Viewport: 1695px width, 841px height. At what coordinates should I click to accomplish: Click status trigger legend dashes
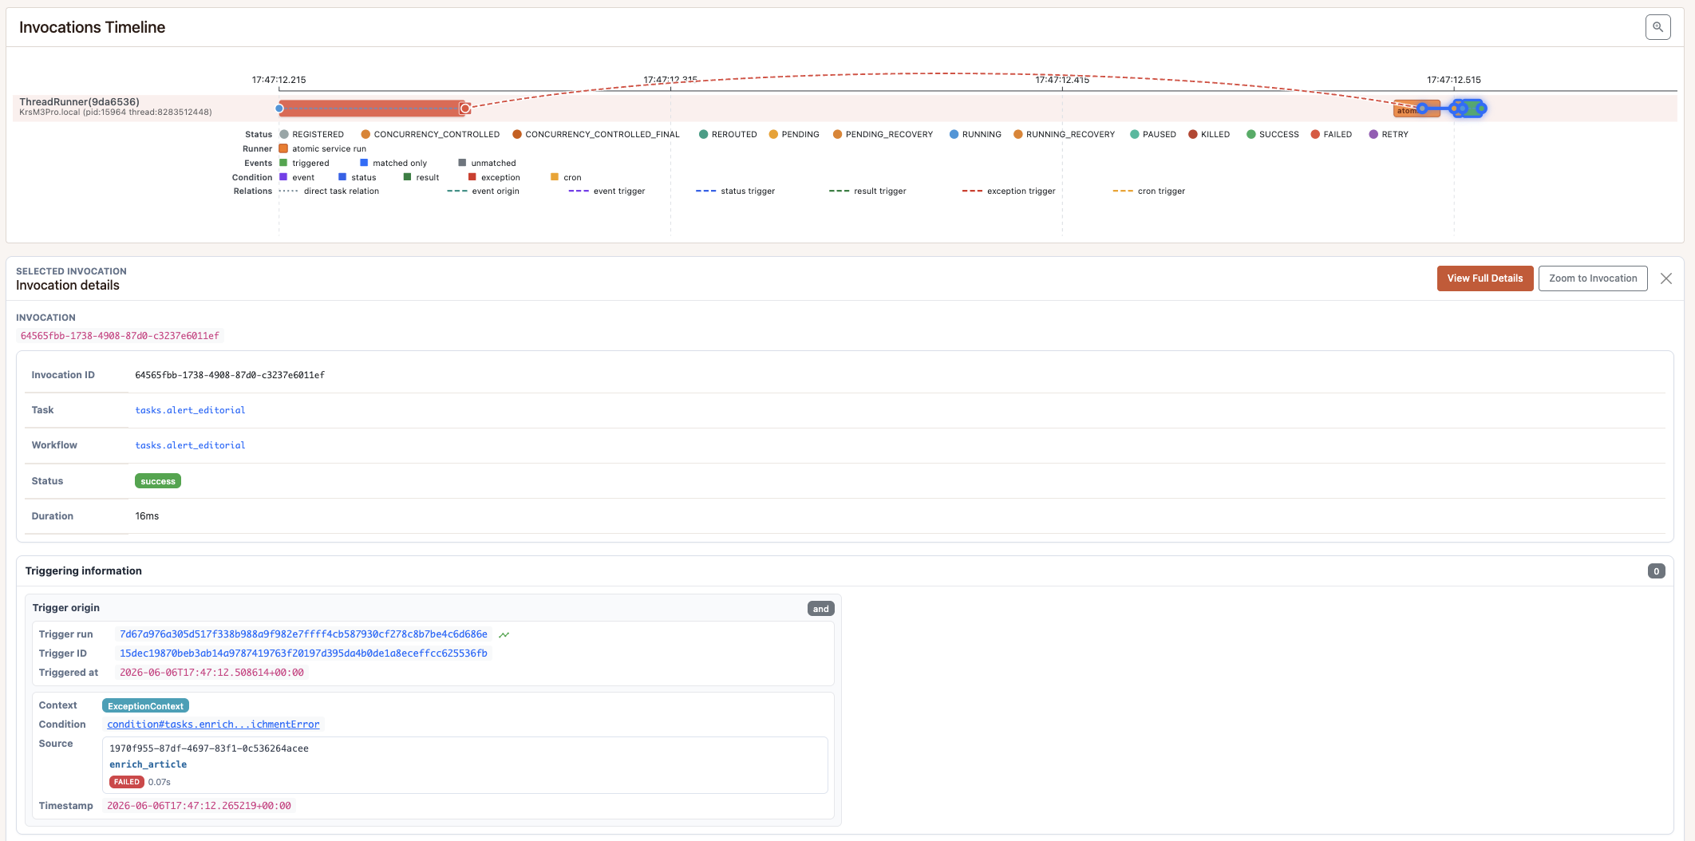point(705,191)
